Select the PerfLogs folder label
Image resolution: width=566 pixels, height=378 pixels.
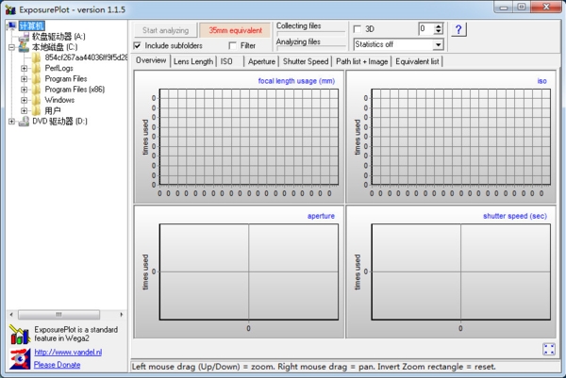point(58,68)
